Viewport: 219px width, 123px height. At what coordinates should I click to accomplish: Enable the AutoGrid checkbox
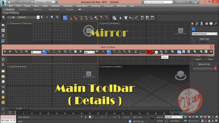click(x=197, y=42)
